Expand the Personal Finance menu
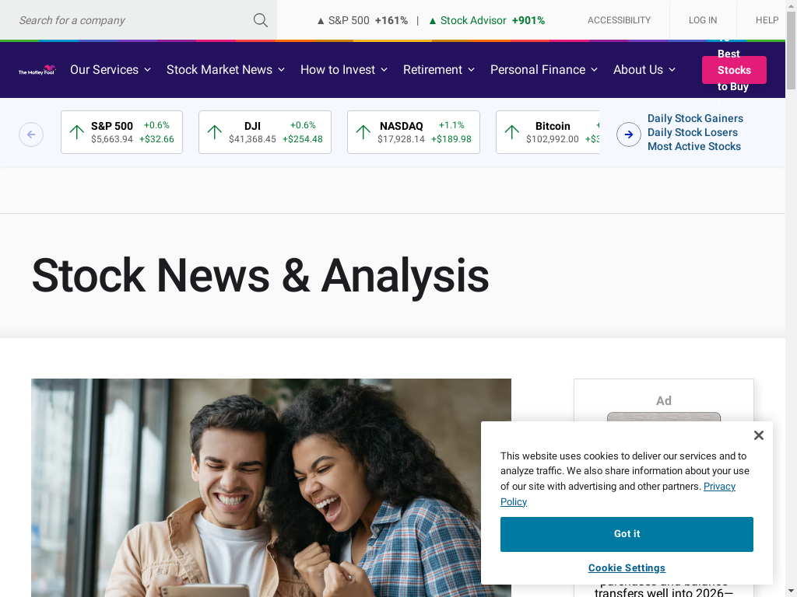 click(x=544, y=69)
